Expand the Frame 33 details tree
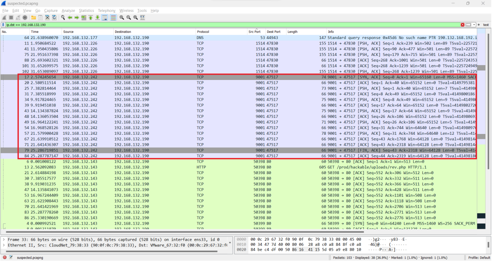492x261 pixels. [x=4, y=239]
